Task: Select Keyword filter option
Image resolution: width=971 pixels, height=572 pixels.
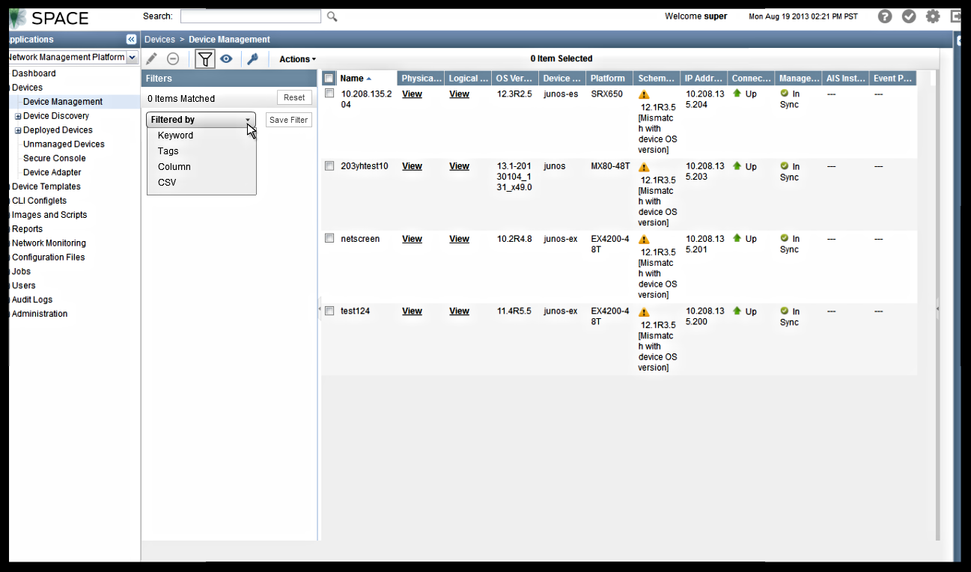Action: point(175,136)
